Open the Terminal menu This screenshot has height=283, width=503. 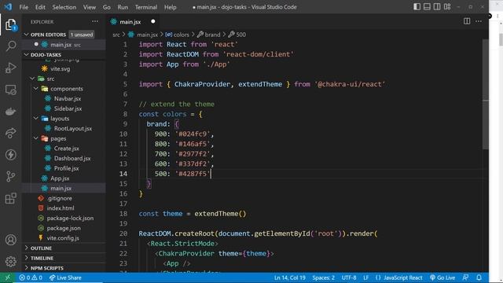click(x=146, y=7)
